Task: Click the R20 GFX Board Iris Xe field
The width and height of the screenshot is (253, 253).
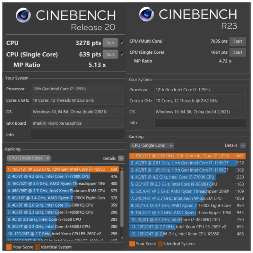Action: pos(77,123)
